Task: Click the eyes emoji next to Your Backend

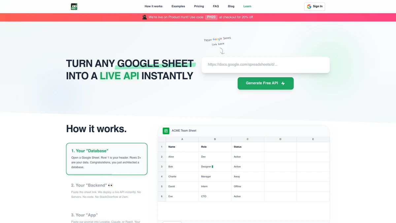Action: (110, 185)
